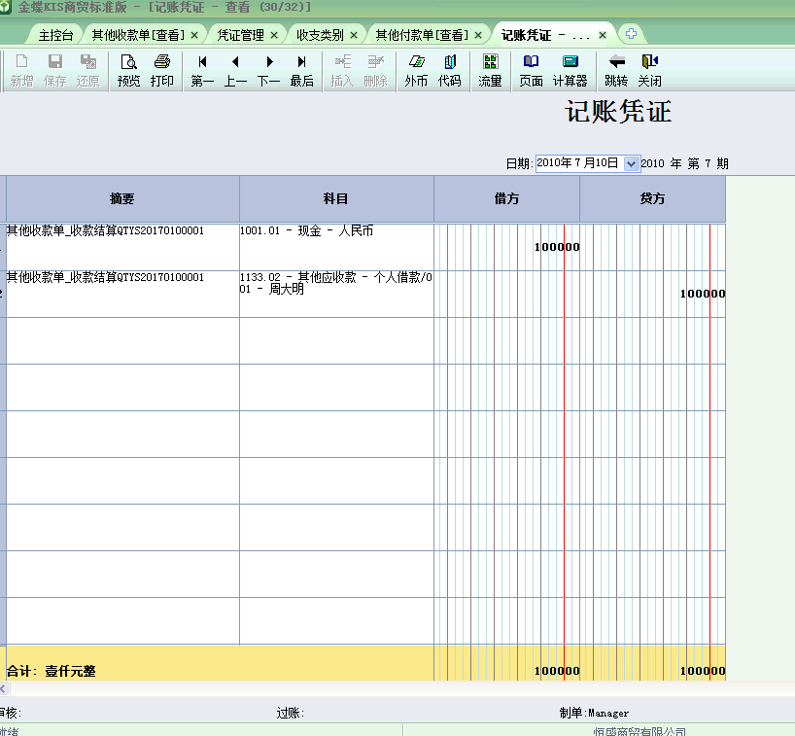Click the 打印 print icon

pos(161,71)
